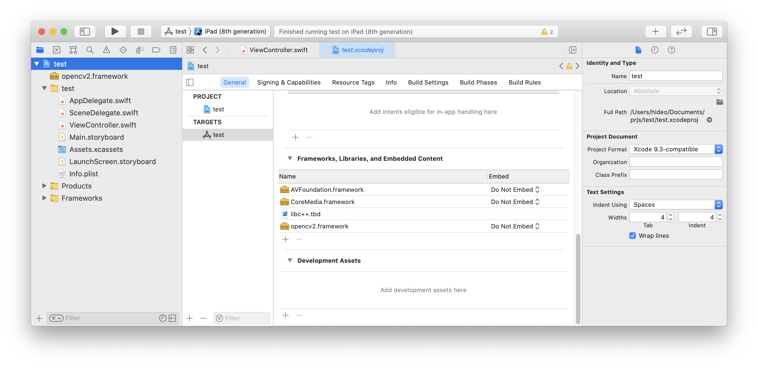Collapse Frameworks, Libraries, and Embedded Content section
Viewport: 758px width, 367px height.
[x=290, y=159]
